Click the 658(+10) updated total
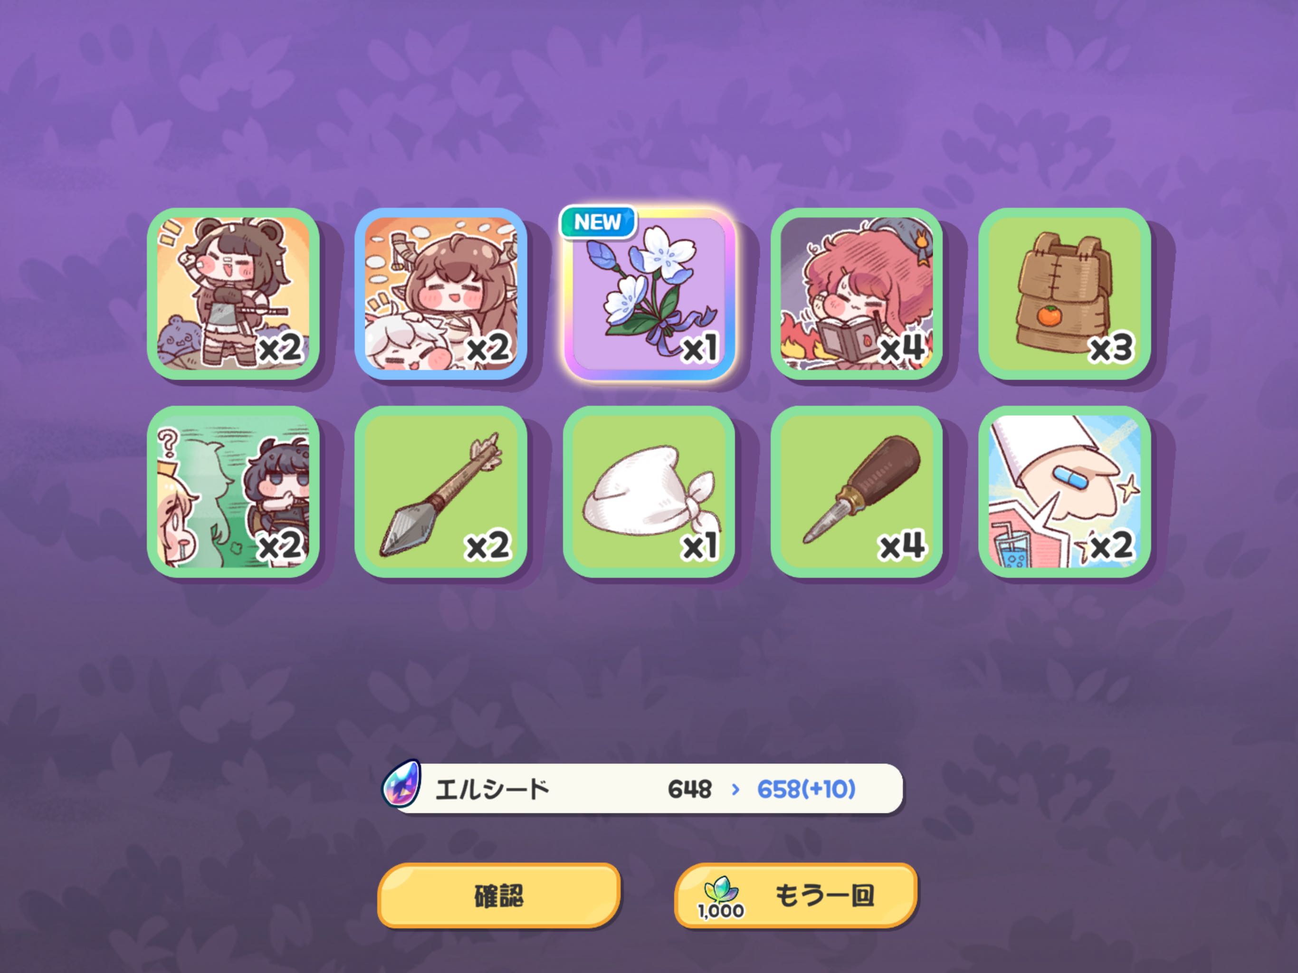 806,789
